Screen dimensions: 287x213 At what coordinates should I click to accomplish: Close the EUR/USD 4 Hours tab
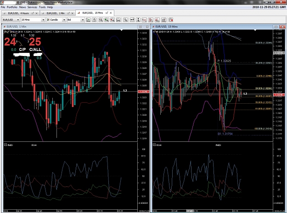coord(37,13)
